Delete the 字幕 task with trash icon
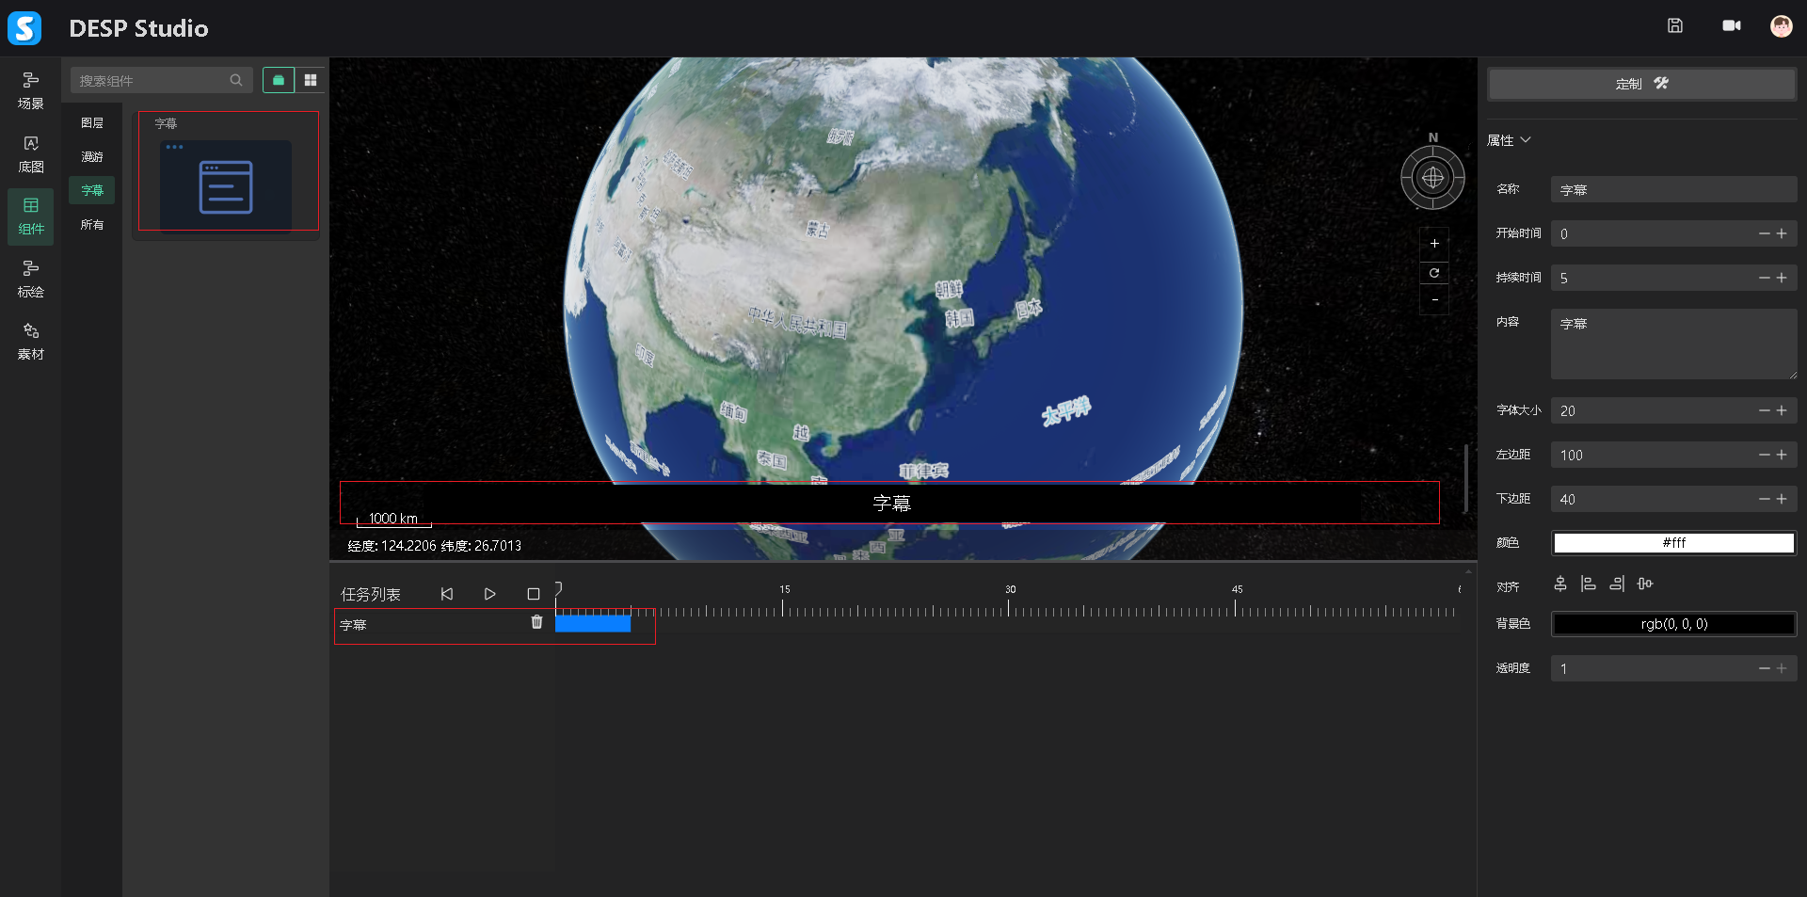Viewport: 1807px width, 897px height. click(536, 622)
